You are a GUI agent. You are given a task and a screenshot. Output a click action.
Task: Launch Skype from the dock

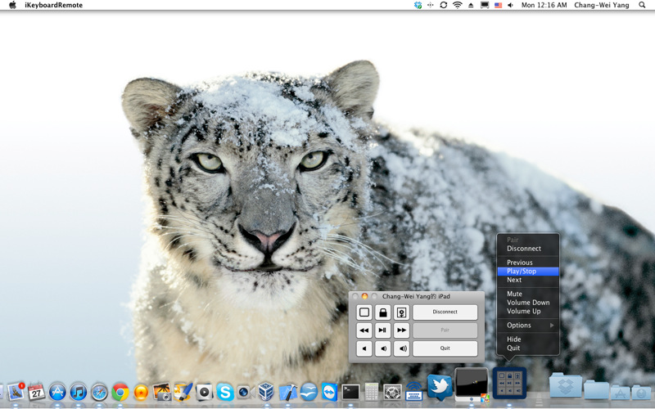(224, 393)
